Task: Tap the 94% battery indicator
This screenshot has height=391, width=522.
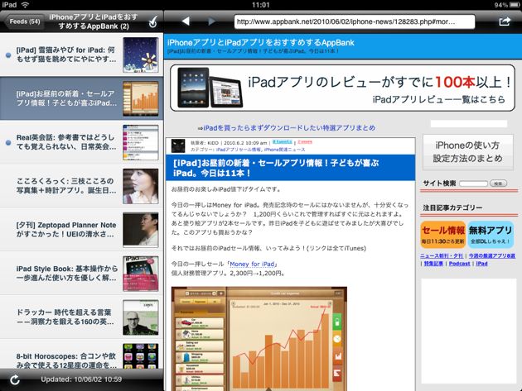Action: (506, 5)
